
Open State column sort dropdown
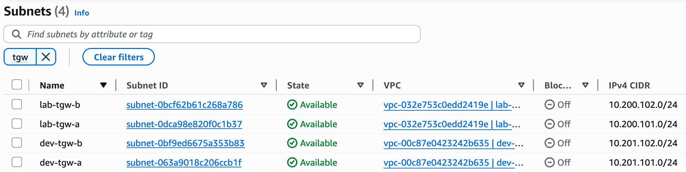(360, 85)
